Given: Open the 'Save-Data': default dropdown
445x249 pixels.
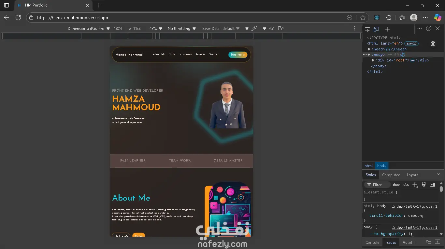Looking at the screenshot, I should (x=220, y=29).
